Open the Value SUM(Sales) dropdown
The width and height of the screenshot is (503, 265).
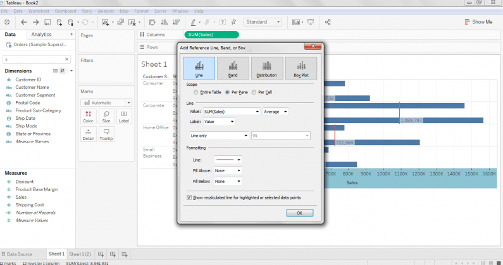(232, 112)
